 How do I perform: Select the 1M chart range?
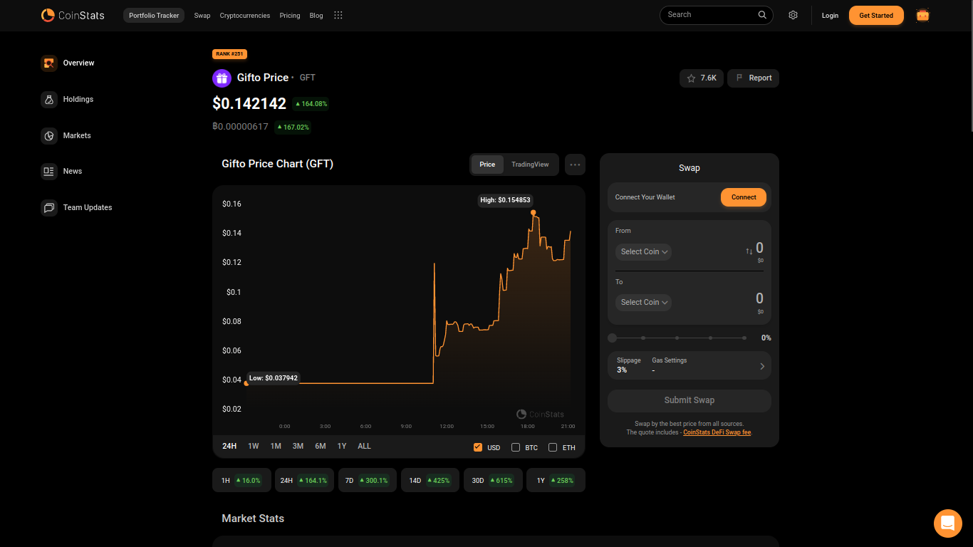(x=276, y=447)
